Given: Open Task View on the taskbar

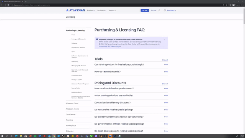Looking at the screenshot, I should (x=11, y=136).
